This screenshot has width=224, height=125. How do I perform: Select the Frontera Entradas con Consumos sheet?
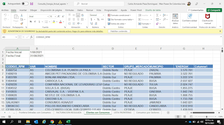pyautogui.click(x=35, y=113)
